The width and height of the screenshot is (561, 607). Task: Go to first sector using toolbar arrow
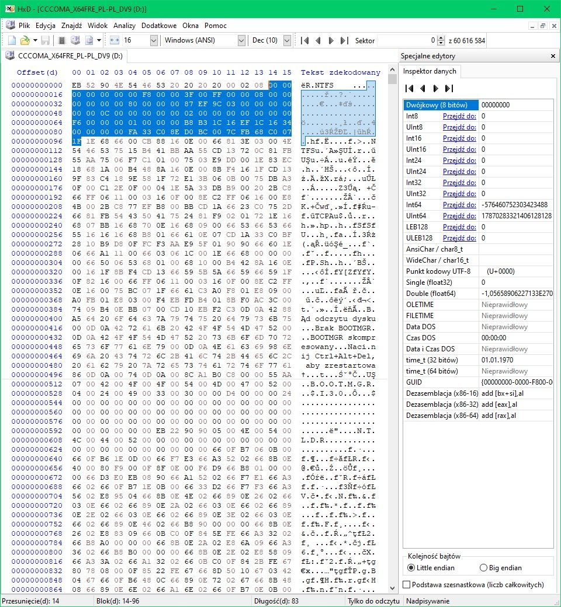304,40
